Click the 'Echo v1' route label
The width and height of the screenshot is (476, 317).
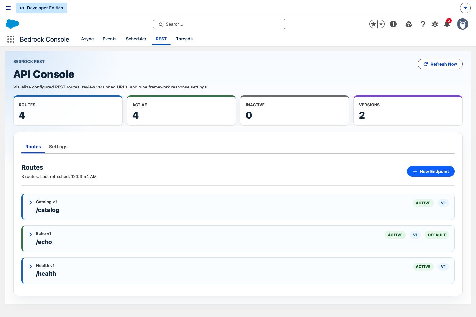coord(44,234)
